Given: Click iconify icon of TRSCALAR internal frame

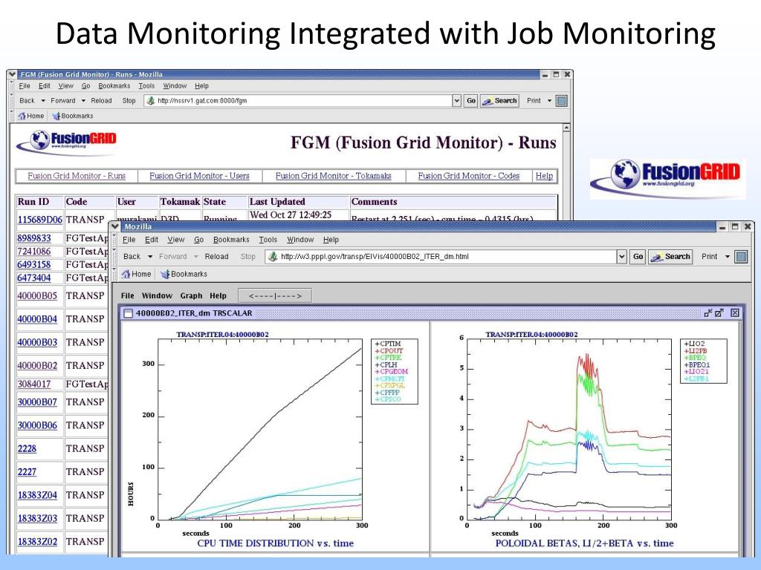Looking at the screenshot, I should [x=708, y=313].
